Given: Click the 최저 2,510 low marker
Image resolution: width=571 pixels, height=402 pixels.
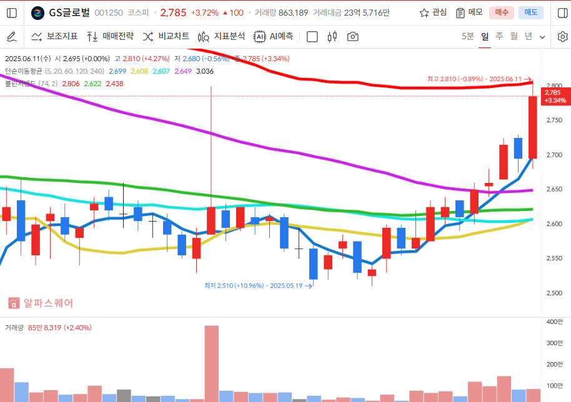Looking at the screenshot, I should pos(258,286).
